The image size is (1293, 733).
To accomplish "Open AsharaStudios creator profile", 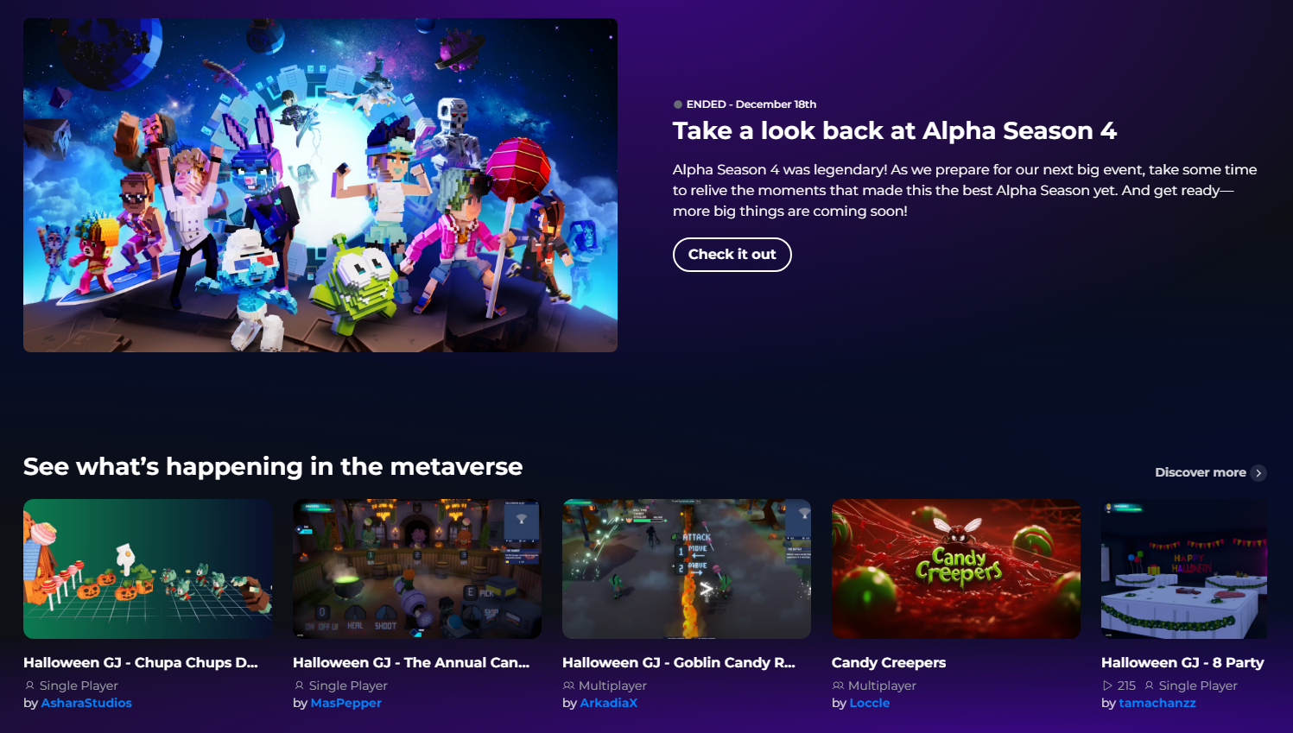I will 86,703.
